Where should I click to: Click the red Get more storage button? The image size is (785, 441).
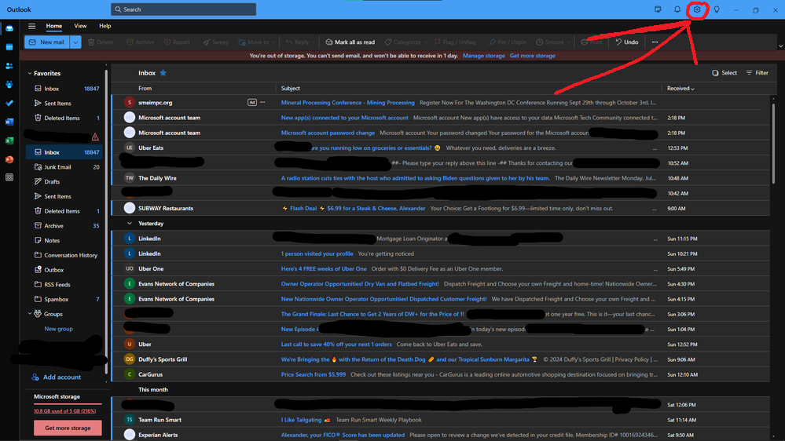coord(68,428)
